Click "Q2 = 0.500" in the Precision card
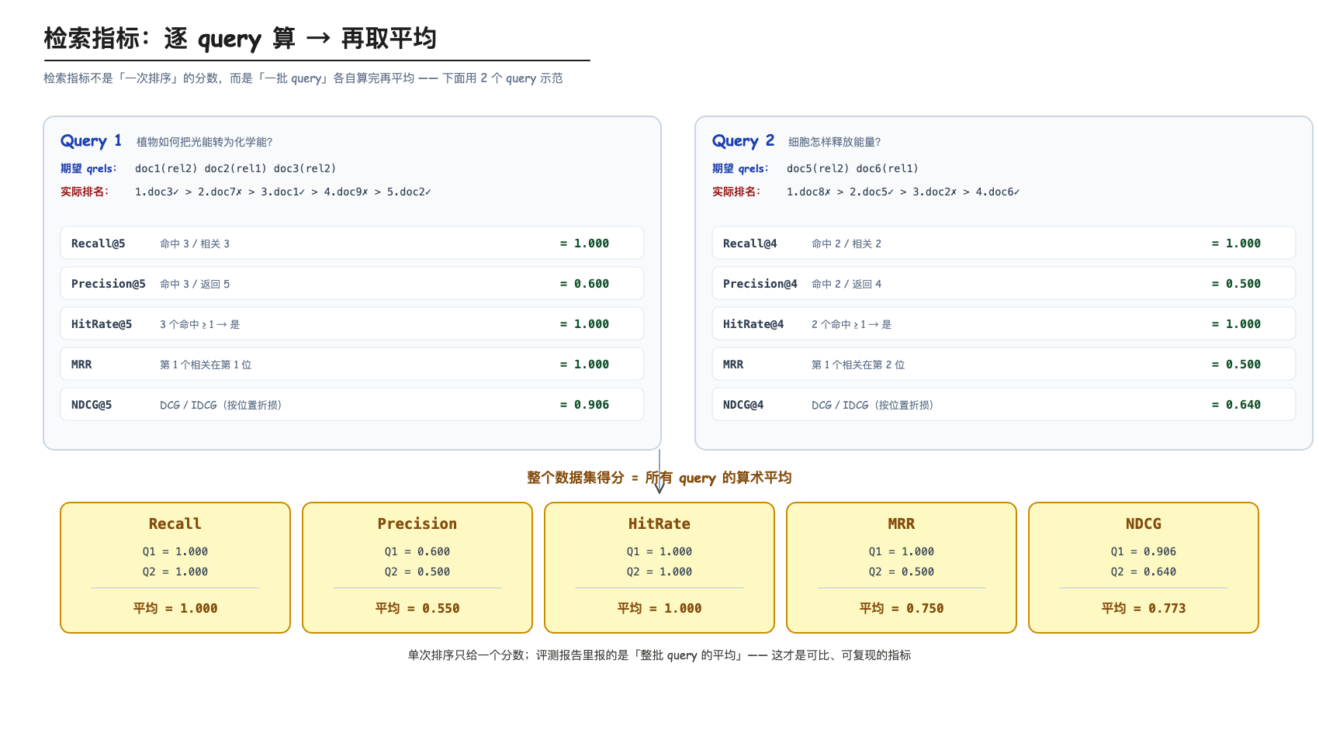 coord(417,572)
